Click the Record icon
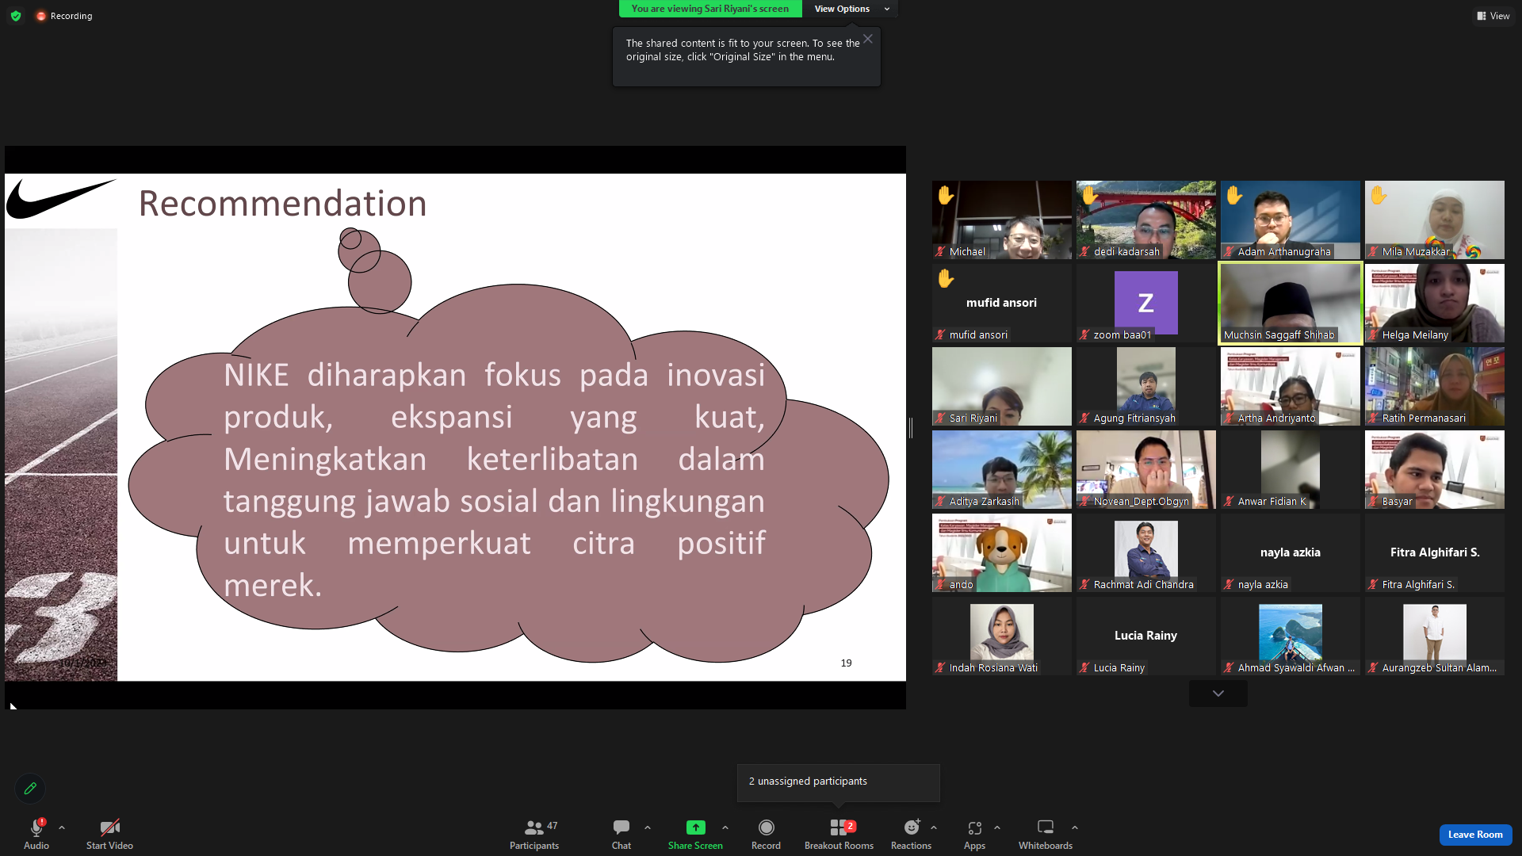This screenshot has width=1522, height=856. [766, 827]
